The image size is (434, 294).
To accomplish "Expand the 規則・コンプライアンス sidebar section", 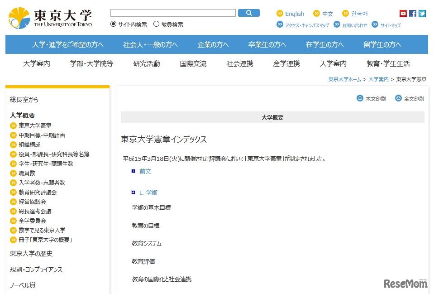I will tap(36, 270).
